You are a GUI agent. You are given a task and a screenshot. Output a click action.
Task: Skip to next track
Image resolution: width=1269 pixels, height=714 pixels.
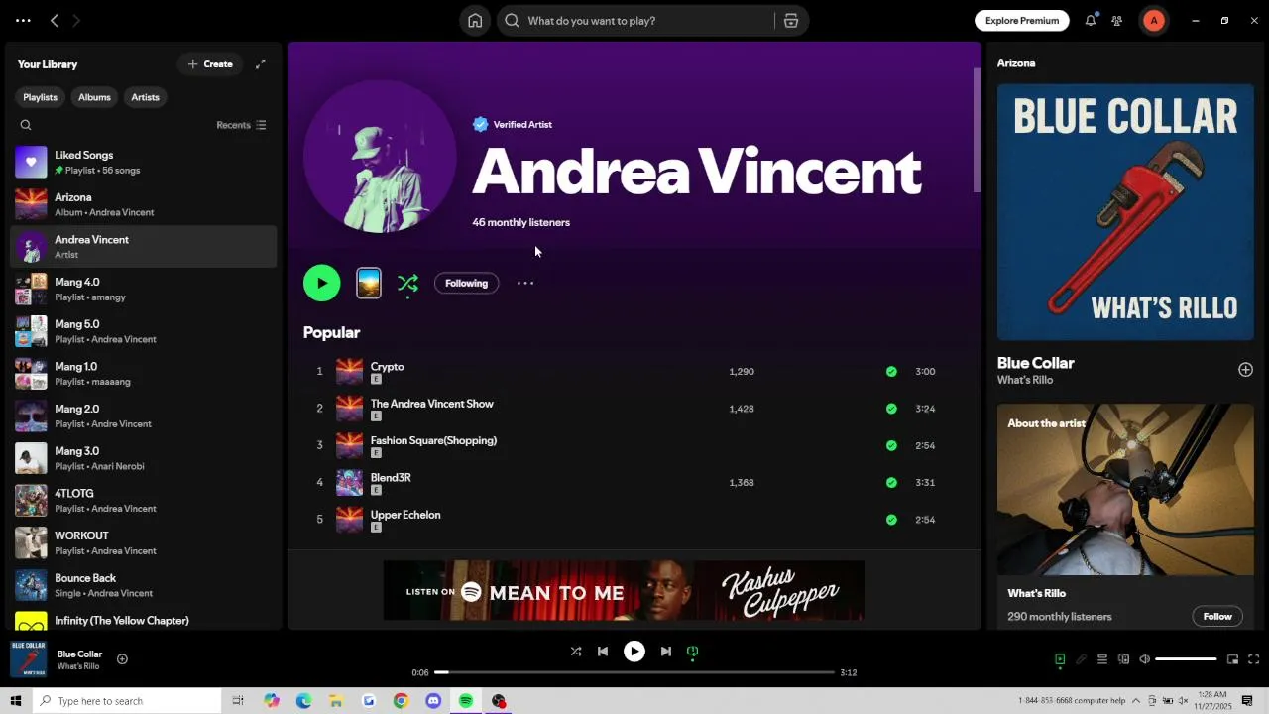(x=666, y=652)
